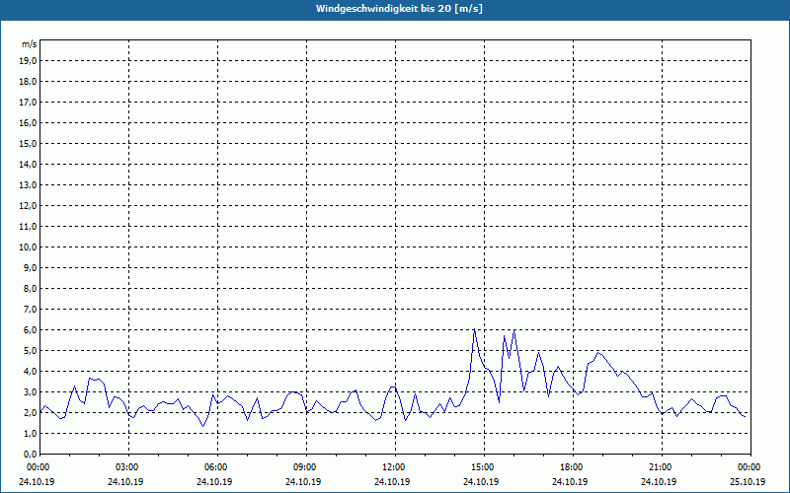Click the 24.10.19 date below 09:00
The width and height of the screenshot is (790, 493).
[x=303, y=481]
